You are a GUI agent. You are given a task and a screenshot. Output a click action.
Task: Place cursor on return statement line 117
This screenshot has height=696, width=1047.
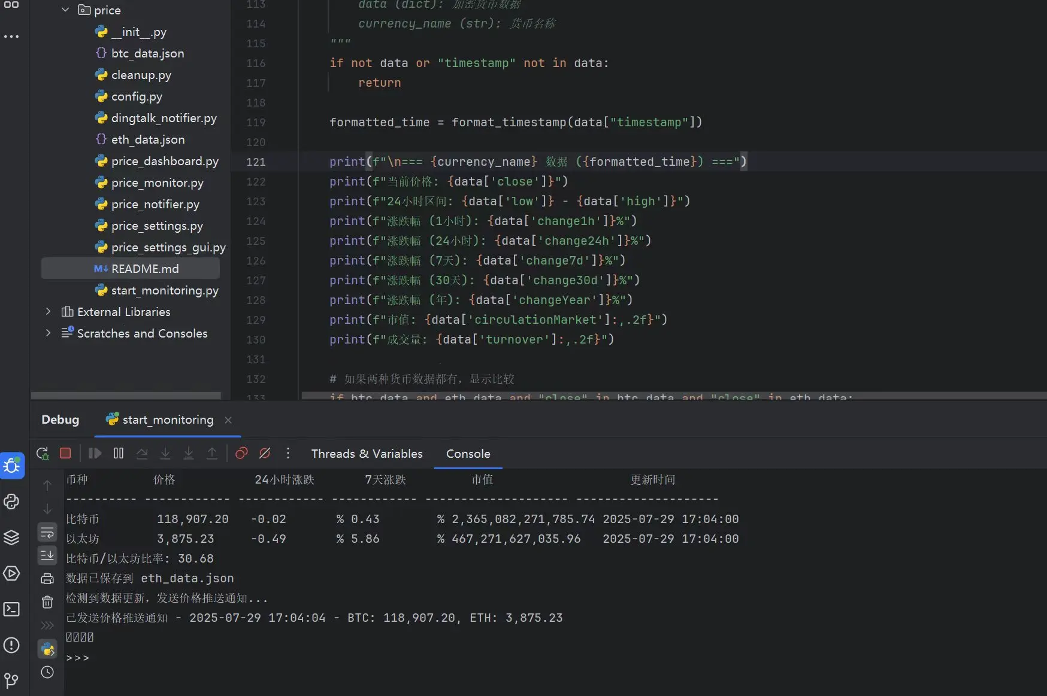[380, 83]
